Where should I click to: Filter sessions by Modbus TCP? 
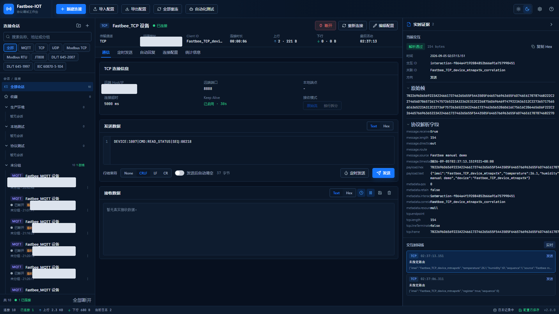point(77,48)
